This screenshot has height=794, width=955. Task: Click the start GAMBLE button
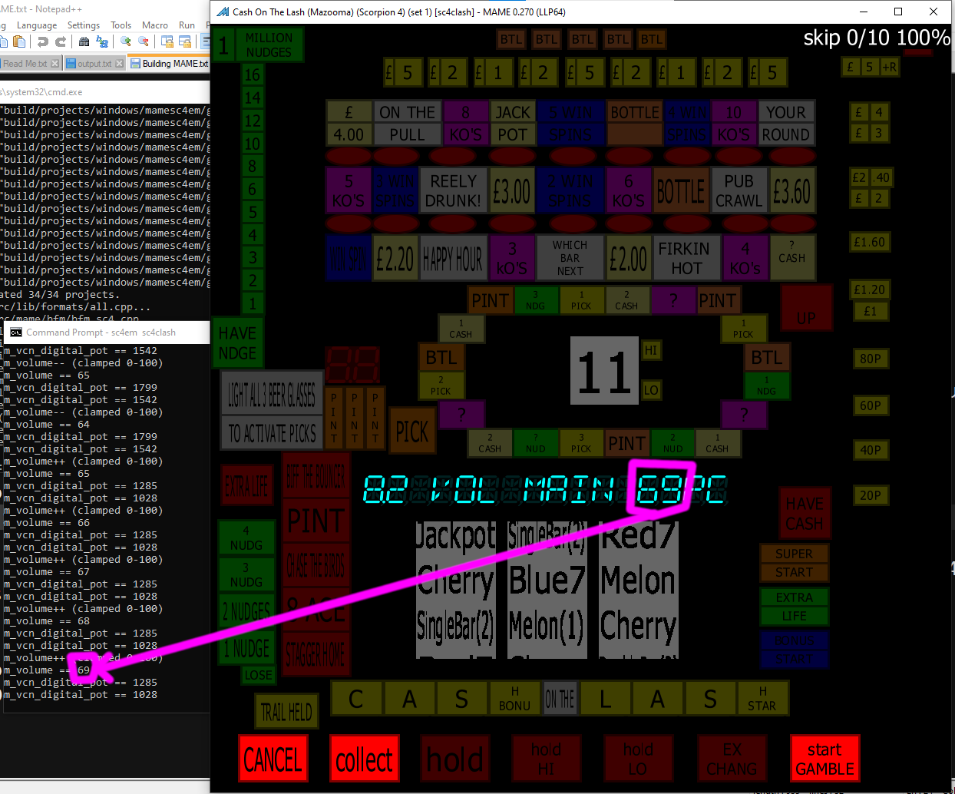tap(824, 759)
